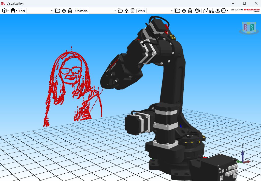
Task: Load an Obstacle file via folder icon
Action: pos(120,11)
